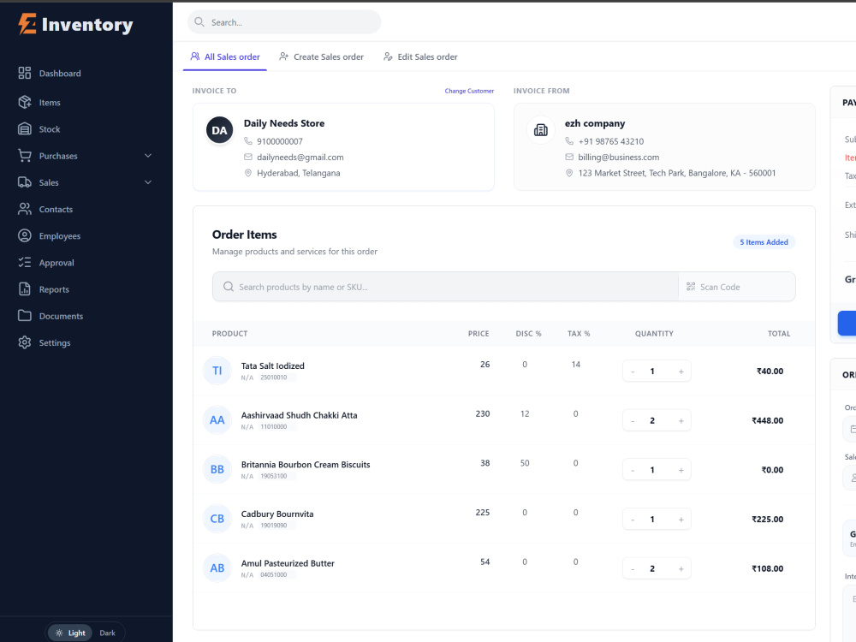Click the Tata Salt quantity value 1
The width and height of the screenshot is (856, 642).
coord(651,372)
